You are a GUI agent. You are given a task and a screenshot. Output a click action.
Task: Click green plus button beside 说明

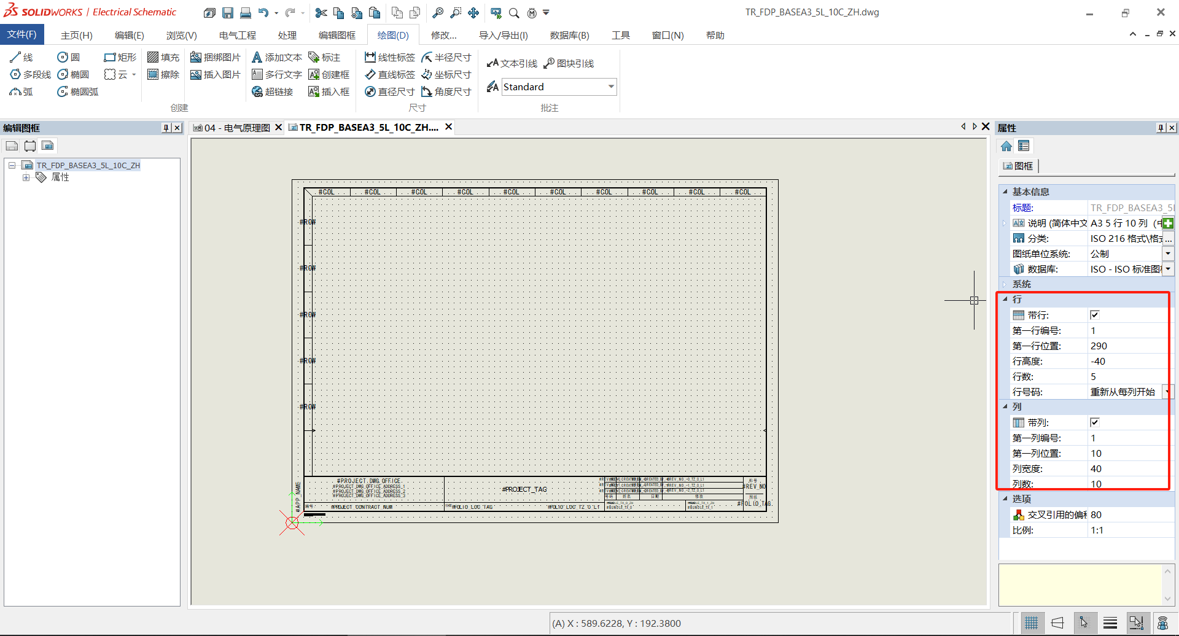click(1168, 223)
